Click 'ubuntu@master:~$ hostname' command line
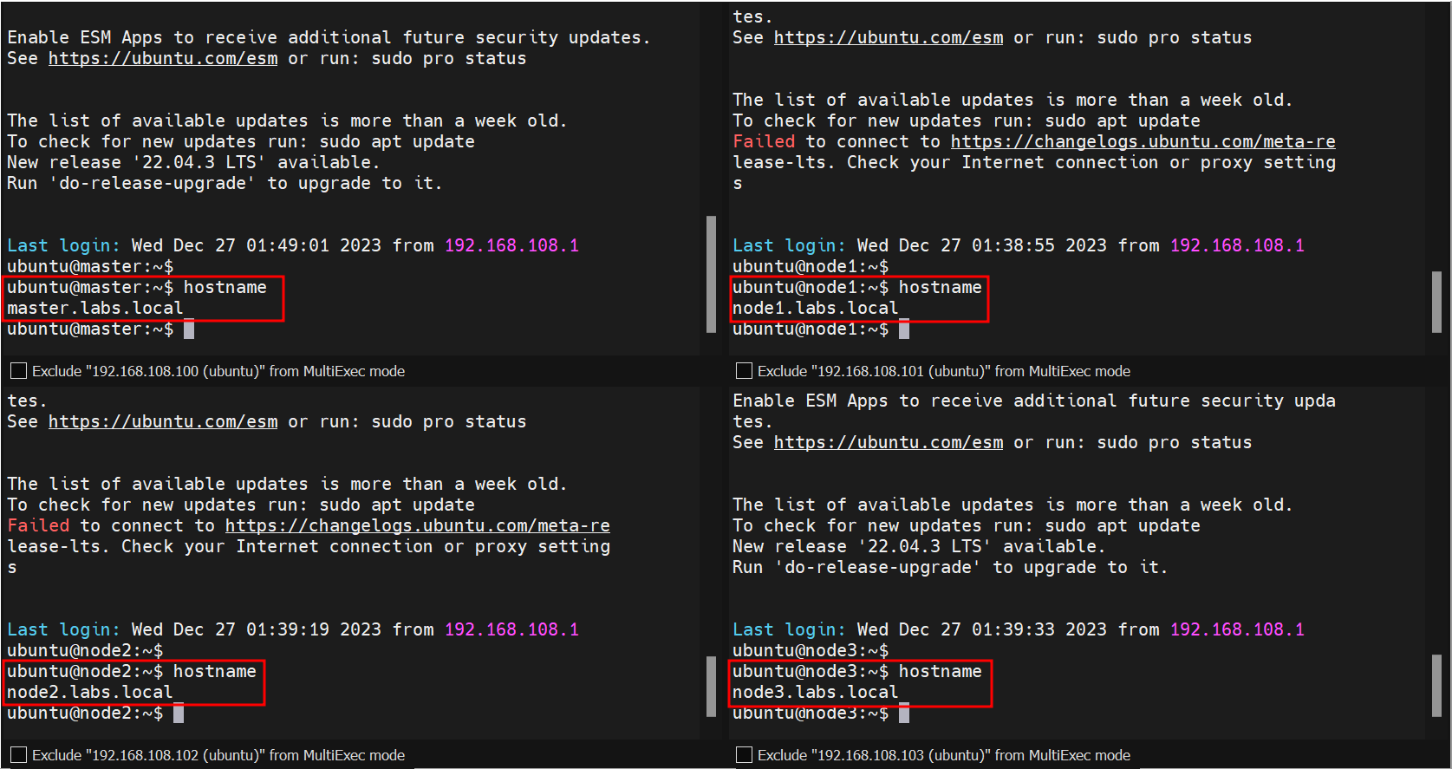The image size is (1452, 769). (137, 288)
